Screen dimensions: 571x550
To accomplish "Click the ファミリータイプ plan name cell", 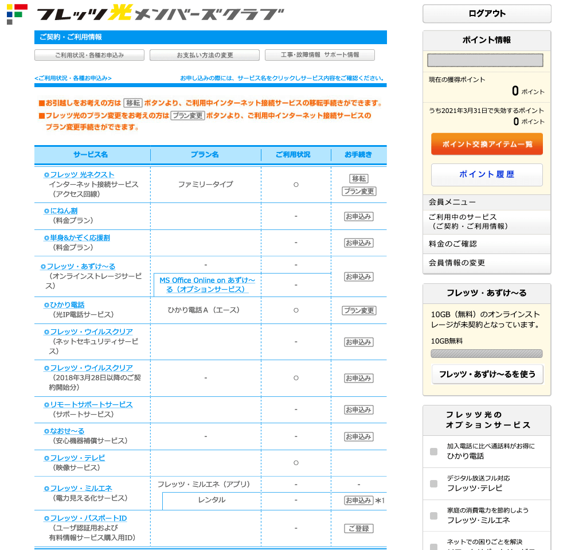I will tap(205, 184).
